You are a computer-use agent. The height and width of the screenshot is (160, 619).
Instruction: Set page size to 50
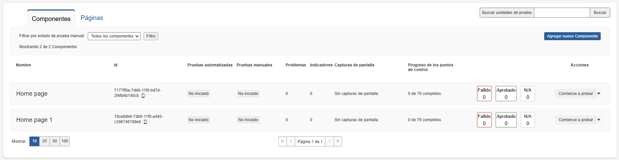(55, 141)
